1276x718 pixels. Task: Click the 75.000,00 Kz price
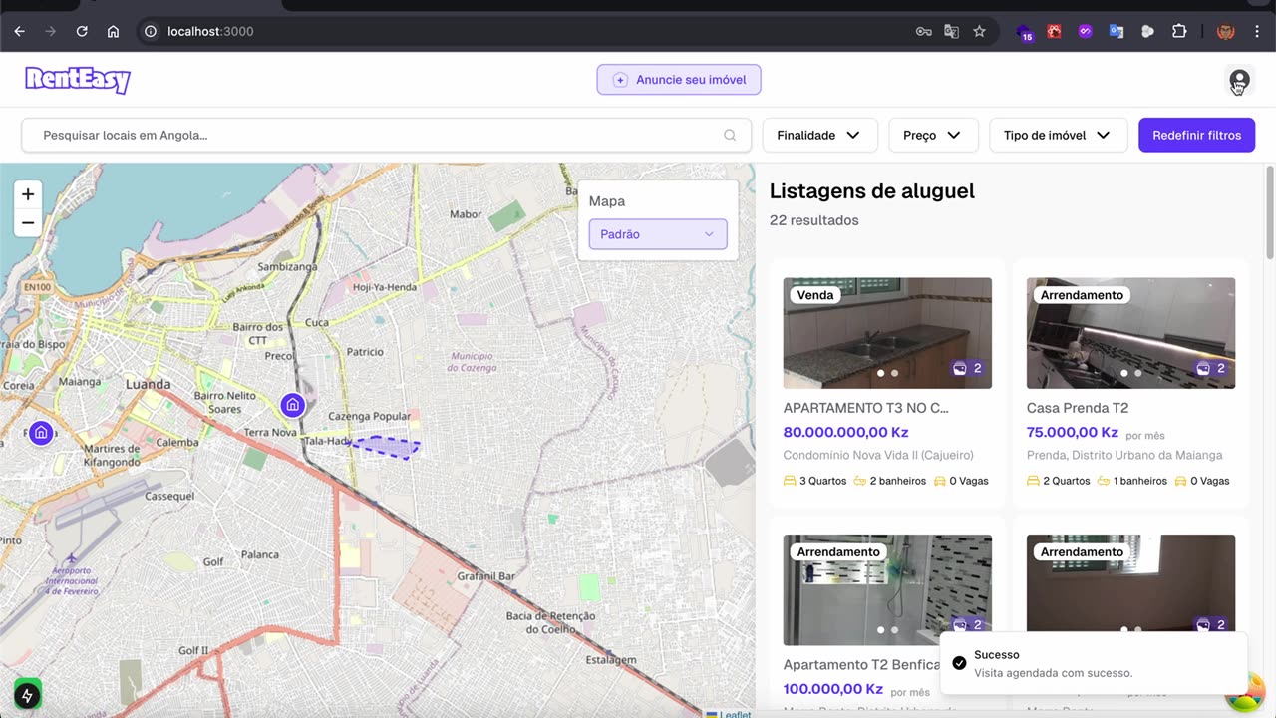[x=1073, y=433]
